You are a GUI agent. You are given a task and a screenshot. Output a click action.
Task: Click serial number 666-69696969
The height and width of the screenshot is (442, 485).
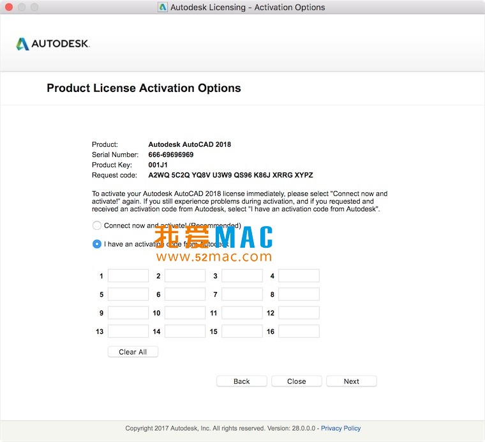(x=171, y=155)
